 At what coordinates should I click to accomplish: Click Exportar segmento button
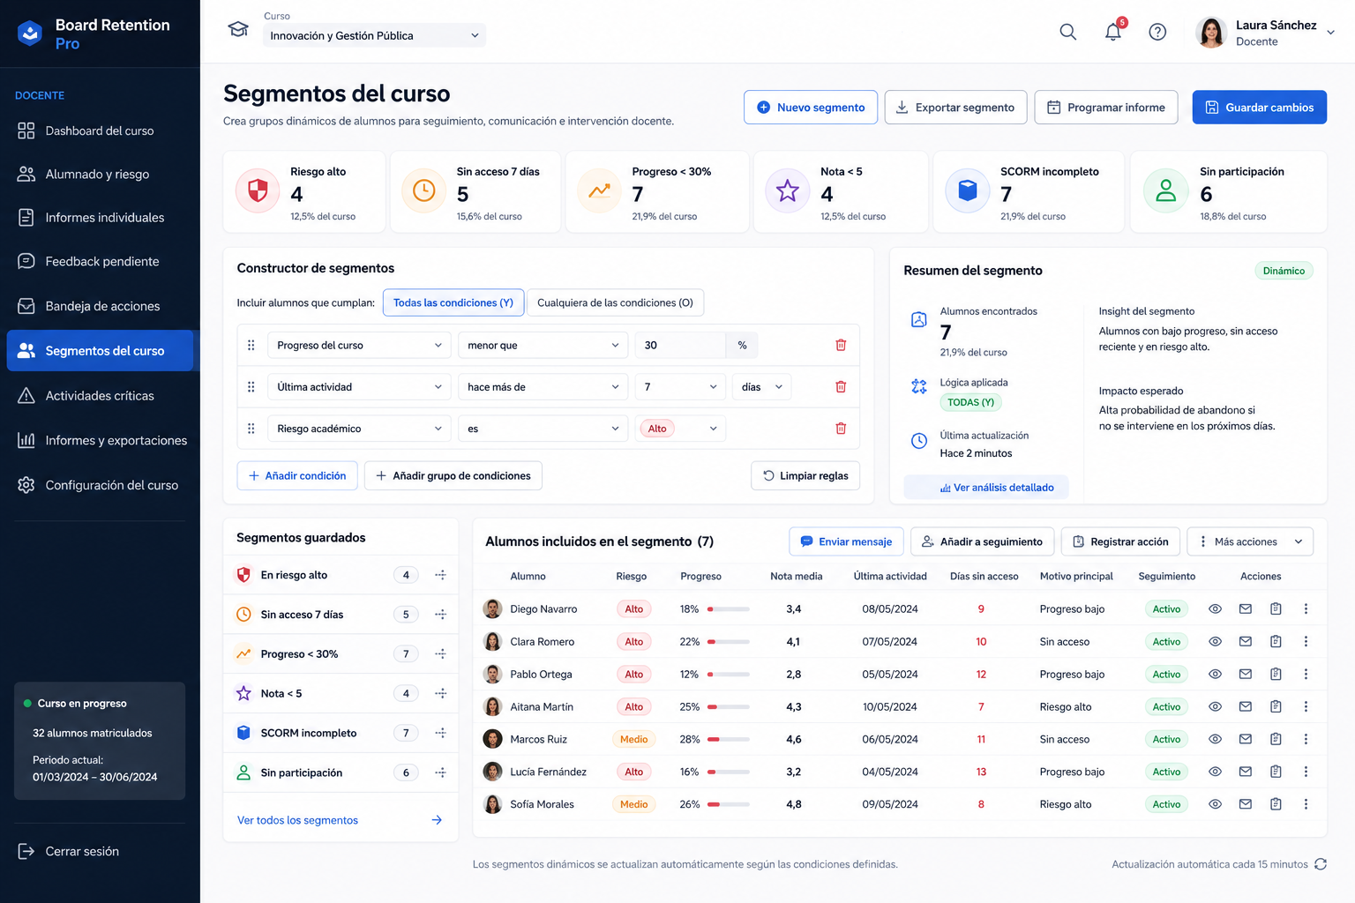click(955, 107)
